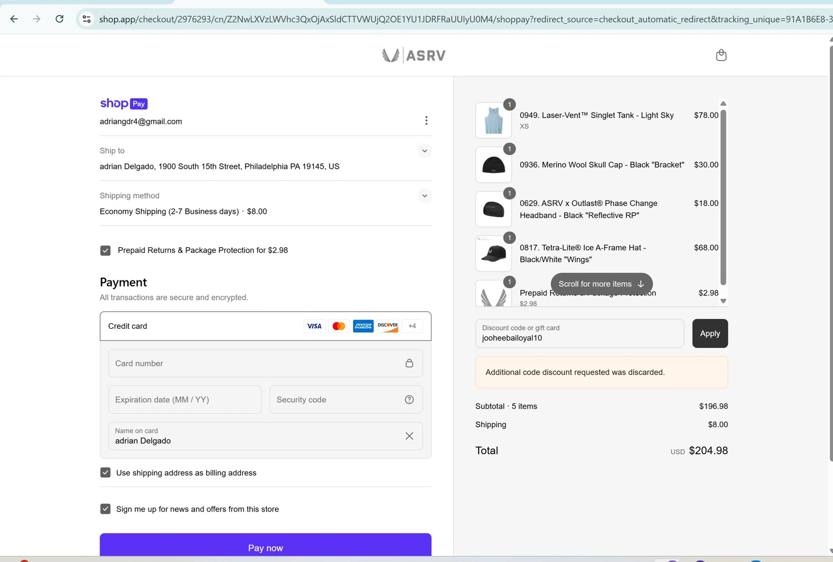
Task: Focus the Card number field
Action: click(265, 363)
